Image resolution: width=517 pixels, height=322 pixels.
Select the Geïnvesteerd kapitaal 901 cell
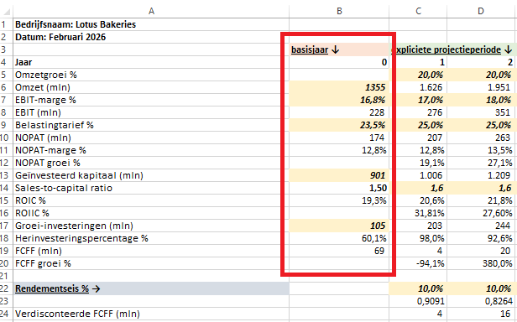339,175
